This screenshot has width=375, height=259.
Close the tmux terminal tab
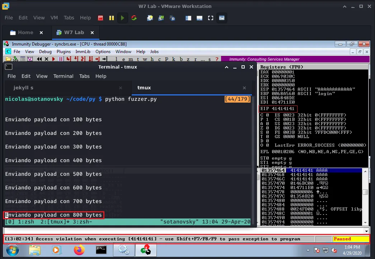pyautogui.click(x=244, y=88)
